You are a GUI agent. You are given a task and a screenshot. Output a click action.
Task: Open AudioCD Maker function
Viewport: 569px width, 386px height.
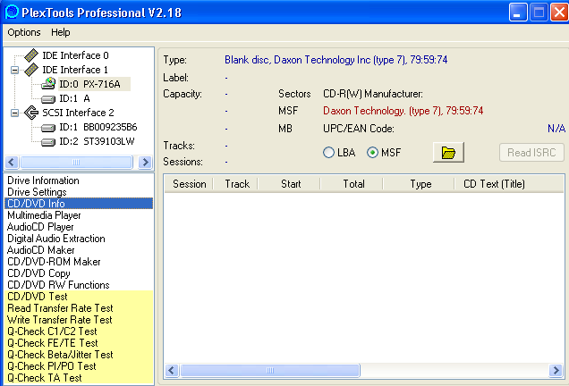pos(79,249)
